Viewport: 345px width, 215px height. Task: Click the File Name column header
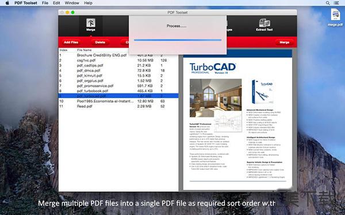(x=85, y=50)
